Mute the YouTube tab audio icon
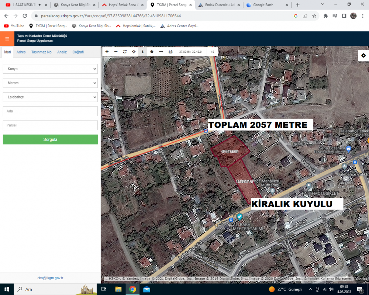The image size is (369, 295). (40, 5)
